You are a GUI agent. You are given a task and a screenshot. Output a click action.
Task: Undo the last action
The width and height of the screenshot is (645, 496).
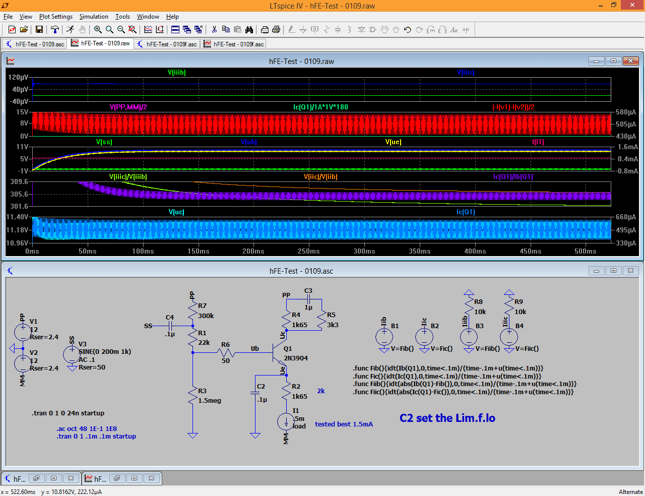click(x=407, y=30)
